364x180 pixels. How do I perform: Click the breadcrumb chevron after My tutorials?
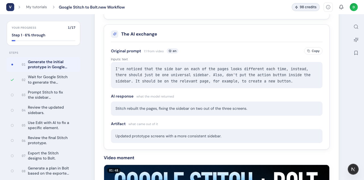(x=53, y=7)
